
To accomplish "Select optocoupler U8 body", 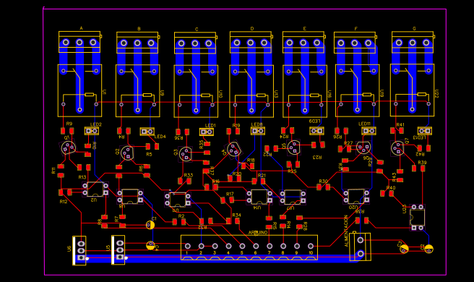I will tap(130, 197).
